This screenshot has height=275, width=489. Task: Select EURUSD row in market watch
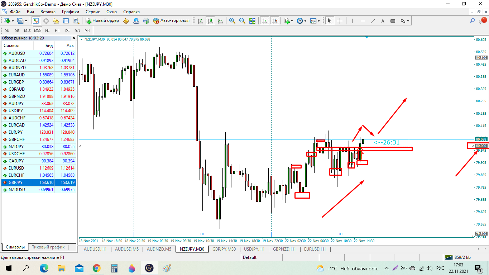(x=16, y=168)
